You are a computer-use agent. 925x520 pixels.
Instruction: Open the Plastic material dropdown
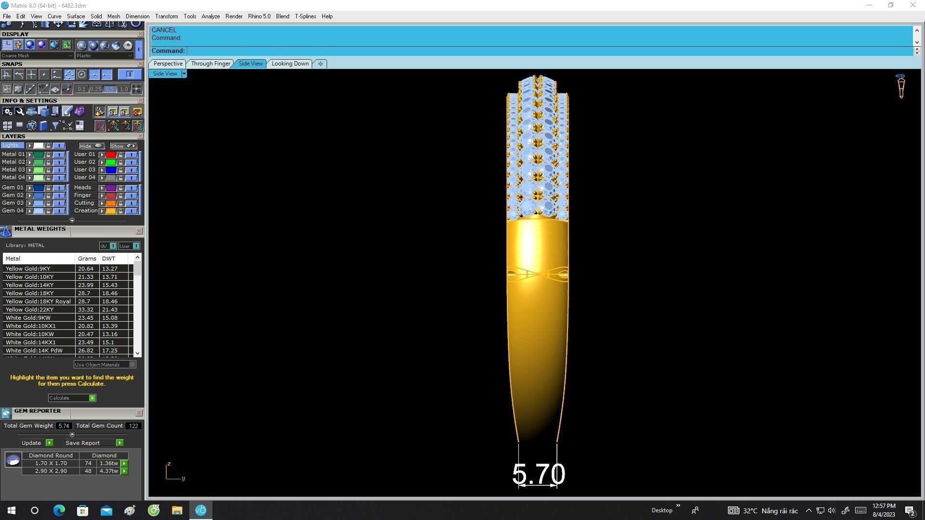coord(104,56)
